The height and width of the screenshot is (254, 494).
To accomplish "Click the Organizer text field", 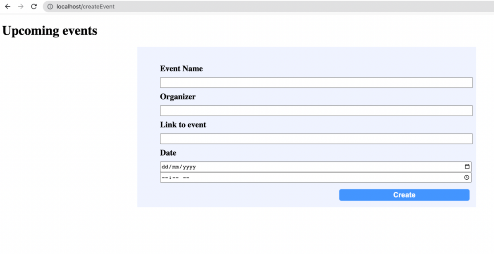I will click(316, 111).
